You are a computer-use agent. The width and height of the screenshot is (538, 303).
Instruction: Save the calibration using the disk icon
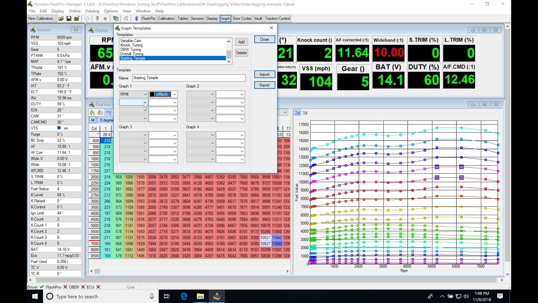click(x=69, y=18)
